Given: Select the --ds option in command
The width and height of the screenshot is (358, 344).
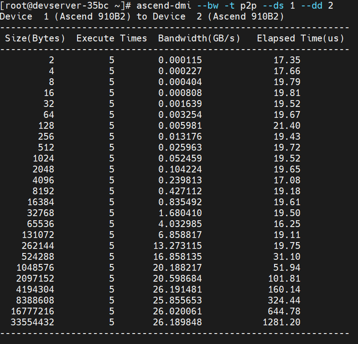Looking at the screenshot, I should (273, 5).
